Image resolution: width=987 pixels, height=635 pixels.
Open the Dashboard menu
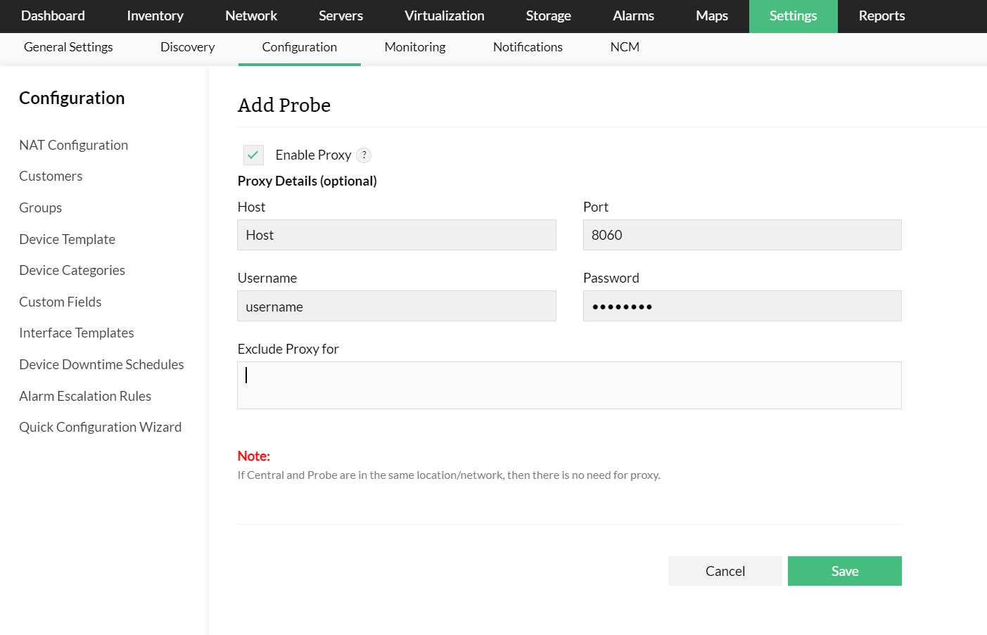[53, 16]
